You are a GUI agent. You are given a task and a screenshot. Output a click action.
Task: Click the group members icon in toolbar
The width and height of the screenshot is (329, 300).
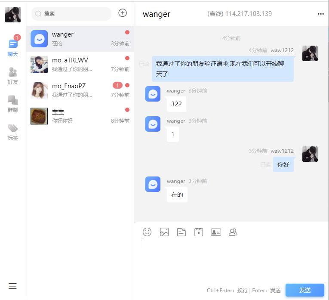coord(233,232)
